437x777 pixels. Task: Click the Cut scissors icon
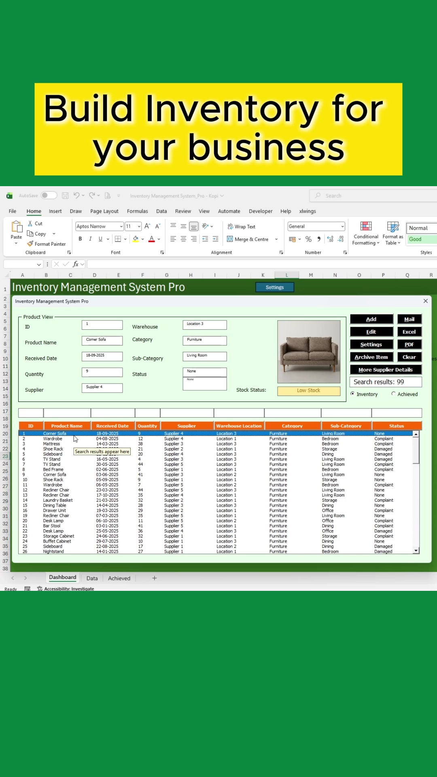click(30, 223)
